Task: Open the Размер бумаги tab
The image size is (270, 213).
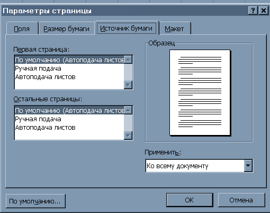Action: point(66,28)
